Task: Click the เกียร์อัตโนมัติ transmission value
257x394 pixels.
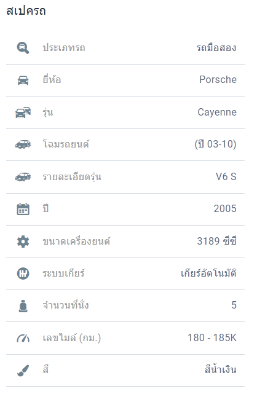Action: (209, 273)
